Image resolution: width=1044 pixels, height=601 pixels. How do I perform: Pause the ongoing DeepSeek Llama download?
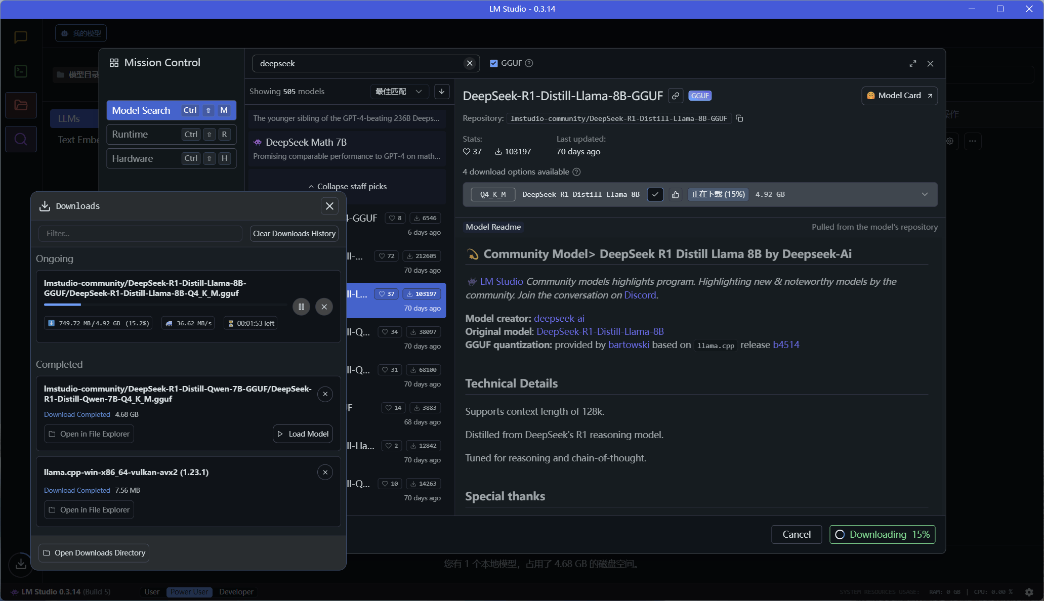coord(301,307)
